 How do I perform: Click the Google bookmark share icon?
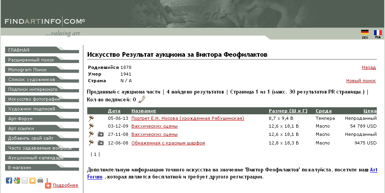(17, 180)
